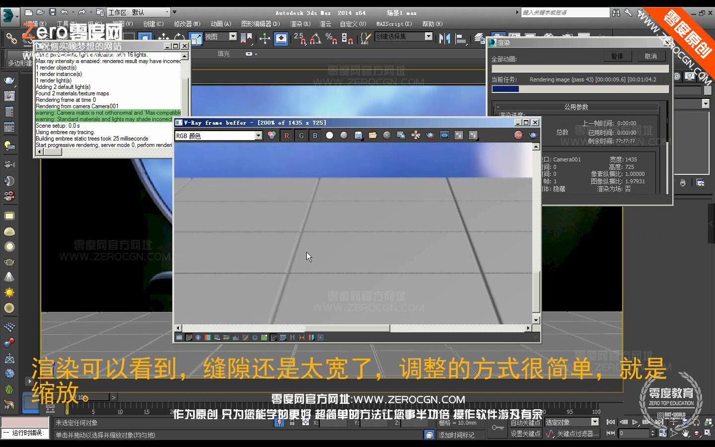Click the Align tool icon

(461, 38)
